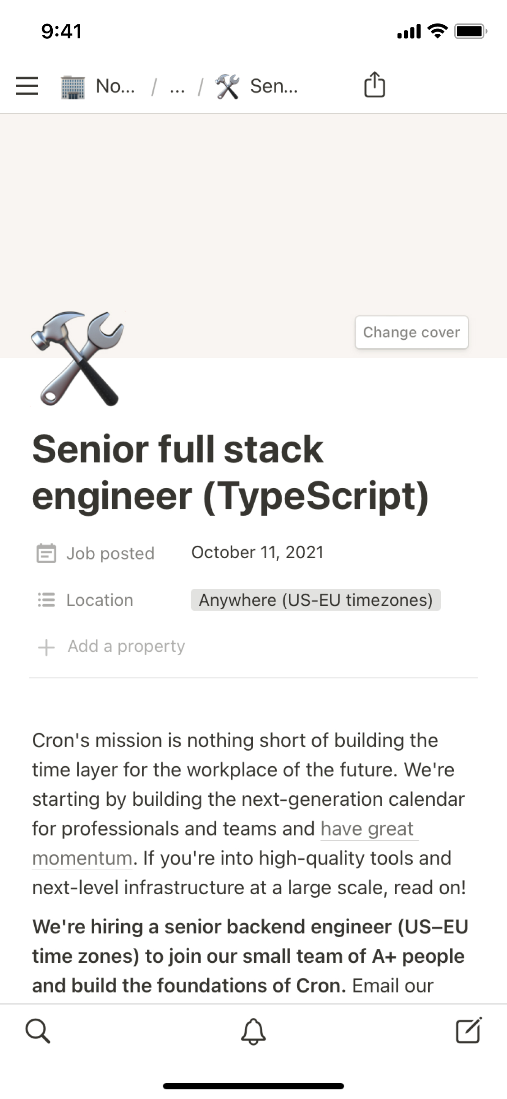The width and height of the screenshot is (507, 1099).
Task: Select the 'Sen...' page breadcrumb
Action: click(x=274, y=86)
